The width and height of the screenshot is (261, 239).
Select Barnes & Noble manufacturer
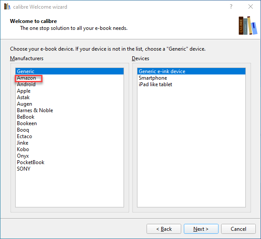click(69, 110)
